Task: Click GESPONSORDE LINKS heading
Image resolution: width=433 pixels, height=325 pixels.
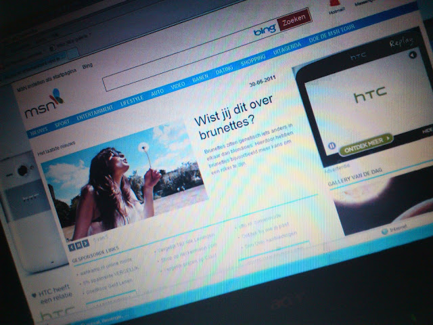Action: [x=95, y=254]
